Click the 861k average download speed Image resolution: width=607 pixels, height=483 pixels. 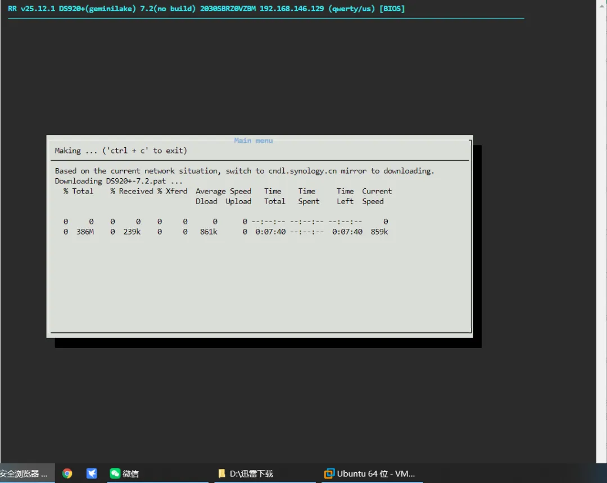click(209, 232)
